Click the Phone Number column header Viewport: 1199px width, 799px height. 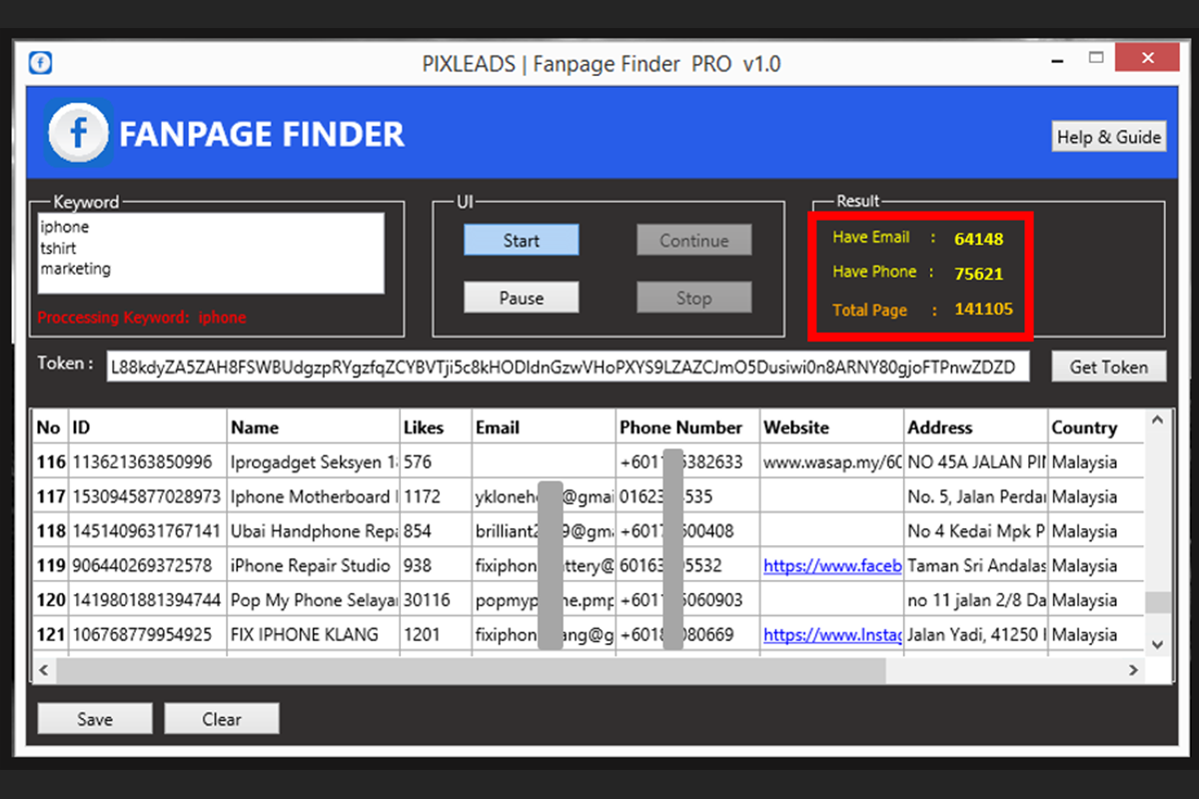point(687,427)
